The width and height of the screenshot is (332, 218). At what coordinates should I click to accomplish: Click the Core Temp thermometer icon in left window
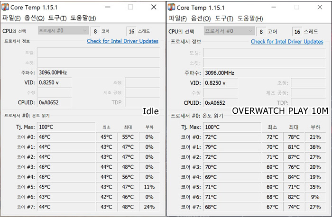tap(5, 7)
